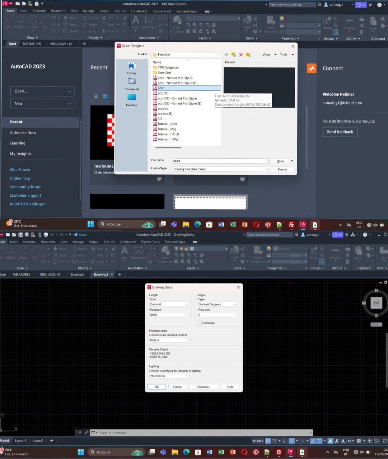388x459 pixels.
Task: Open the Desktop shortcut in Select Template
Action: [x=132, y=100]
